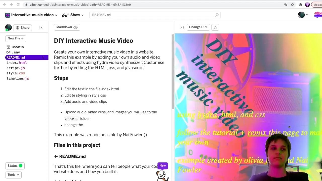The image size is (322, 181).
Task: Click the README.md search field
Action: (x=155, y=15)
